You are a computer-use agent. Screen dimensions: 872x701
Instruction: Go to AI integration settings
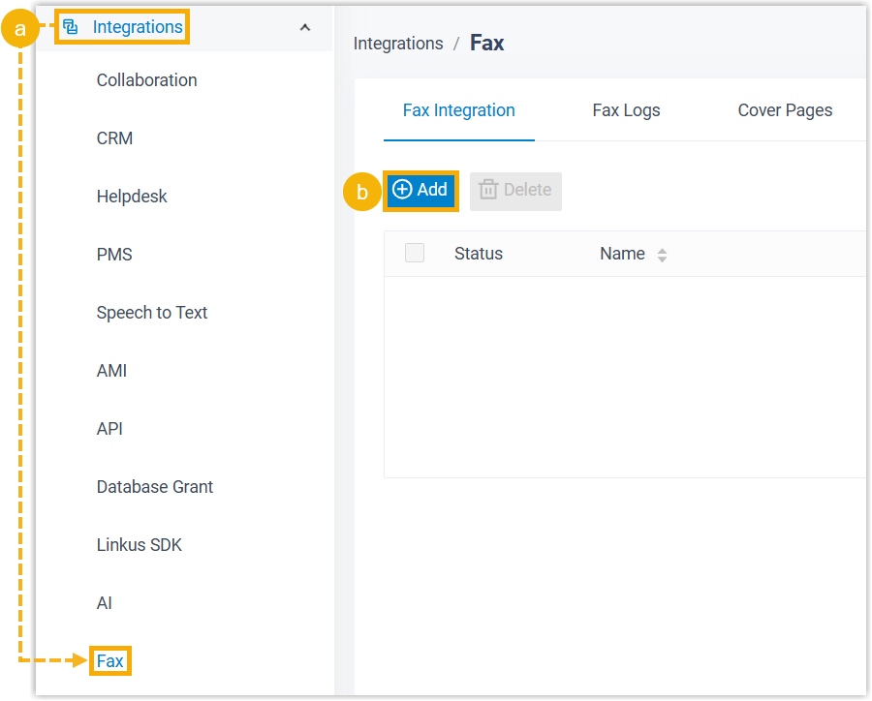pos(105,603)
